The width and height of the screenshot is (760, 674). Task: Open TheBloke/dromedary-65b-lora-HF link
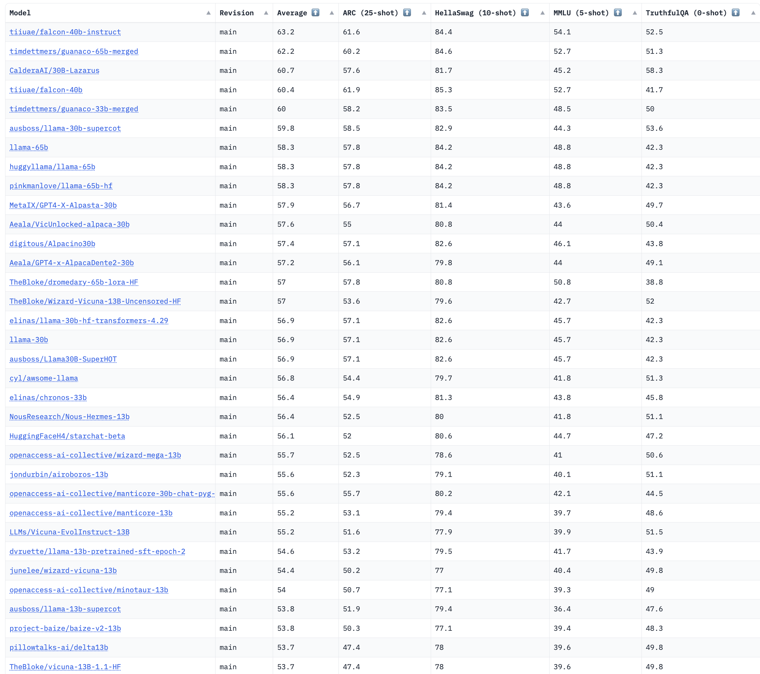pos(74,282)
